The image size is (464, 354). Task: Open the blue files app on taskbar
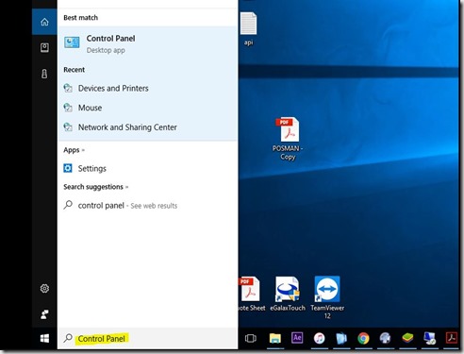(x=341, y=338)
